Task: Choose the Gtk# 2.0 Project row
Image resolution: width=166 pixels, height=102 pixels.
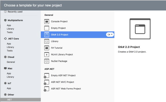Action: click(x=77, y=35)
